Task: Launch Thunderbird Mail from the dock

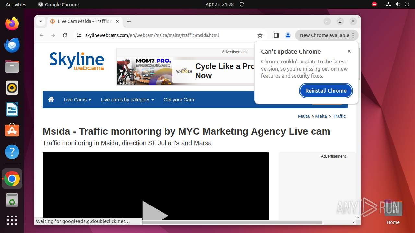Action: click(12, 45)
